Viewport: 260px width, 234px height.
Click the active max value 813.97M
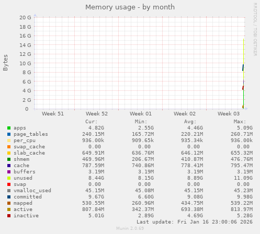click(x=242, y=209)
